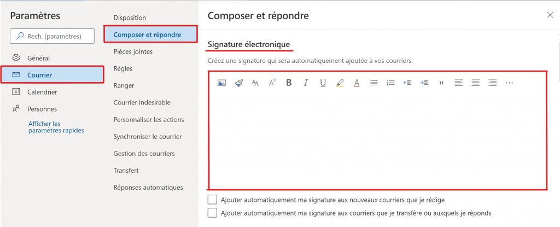
Task: Open the highlight color tool
Action: pyautogui.click(x=340, y=83)
